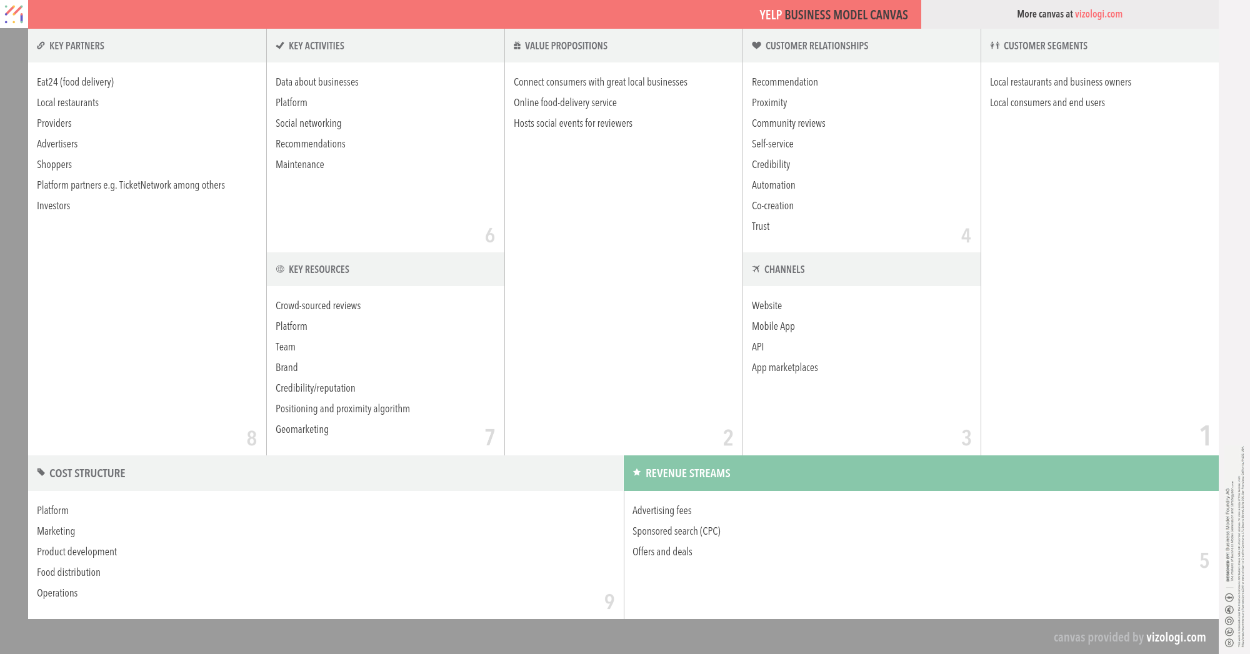Viewport: 1250px width, 654px height.
Task: Click 'Maintenance' in Key Activities
Action: [299, 164]
